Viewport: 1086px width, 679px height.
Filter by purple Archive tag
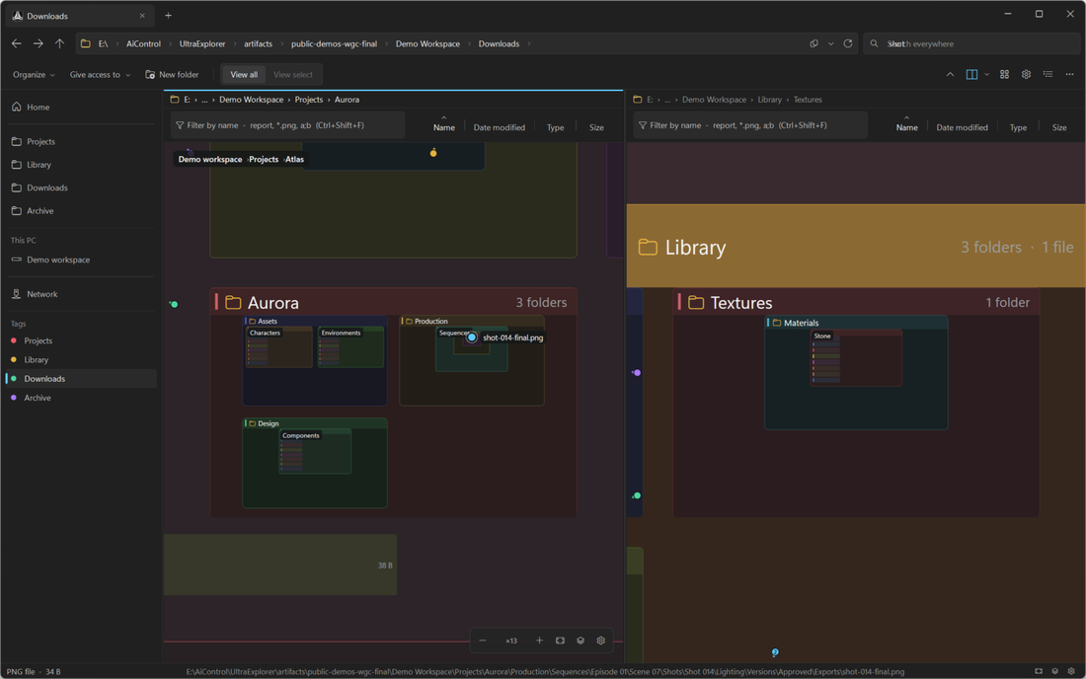point(81,398)
